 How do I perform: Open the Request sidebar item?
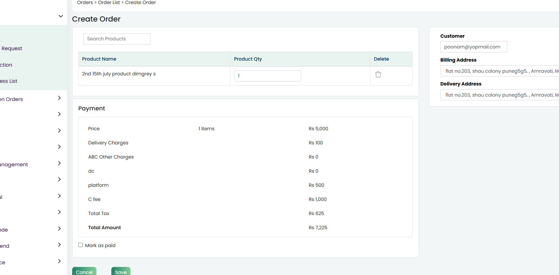(11, 48)
